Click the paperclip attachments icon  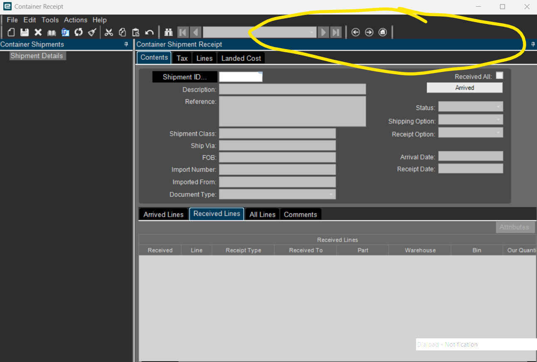click(65, 32)
